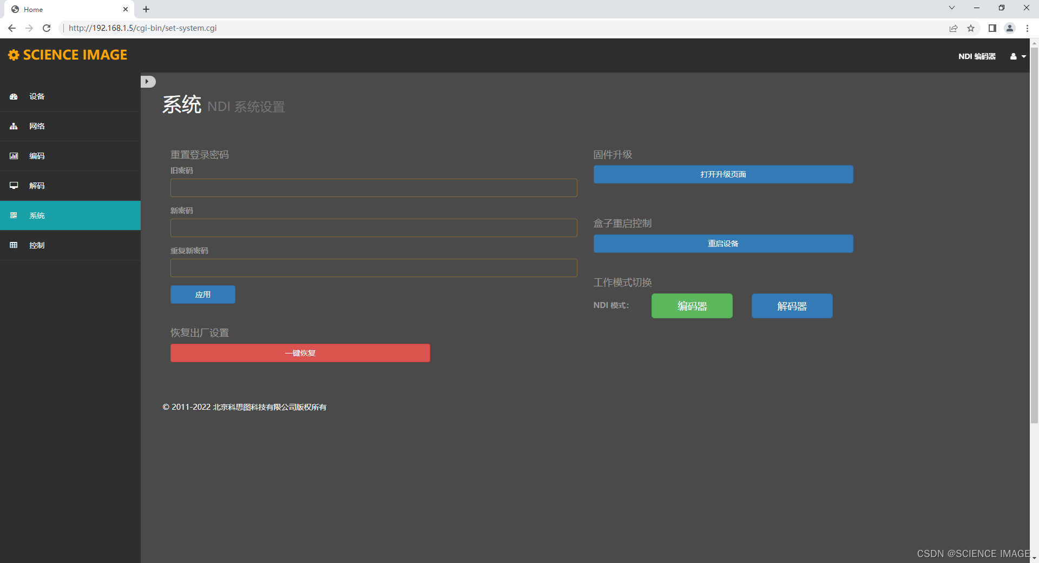
Task: Click the 盒子重启控制 heading
Action: (622, 224)
